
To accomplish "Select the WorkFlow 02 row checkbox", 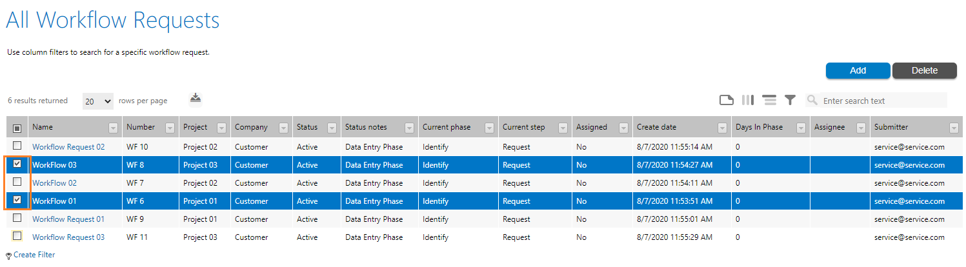I will click(x=17, y=182).
